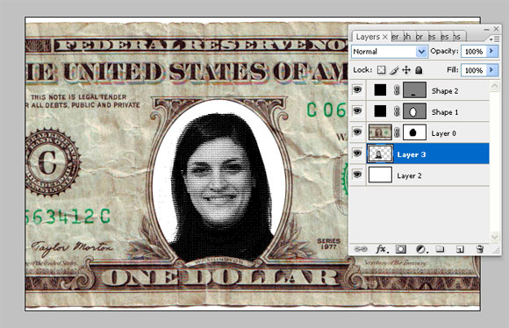This screenshot has height=328, width=509.
Task: Lock image pixels brush icon
Action: click(x=394, y=70)
